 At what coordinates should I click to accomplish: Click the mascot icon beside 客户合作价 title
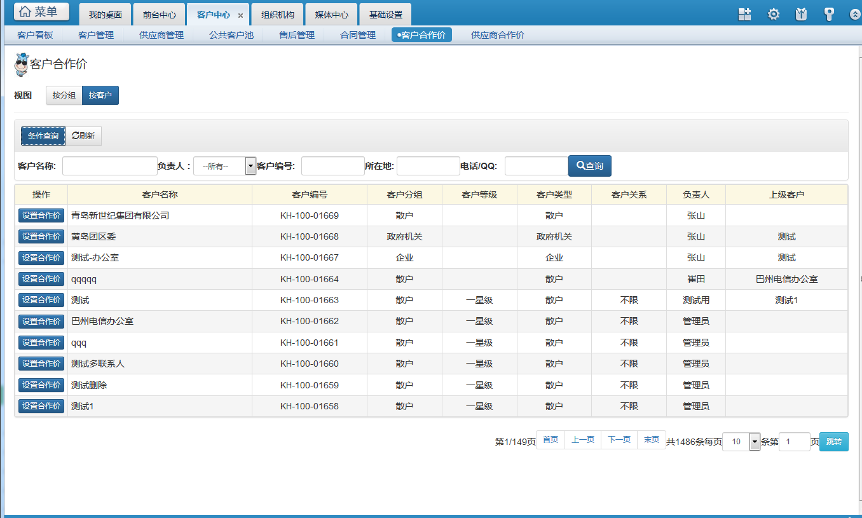pos(22,64)
